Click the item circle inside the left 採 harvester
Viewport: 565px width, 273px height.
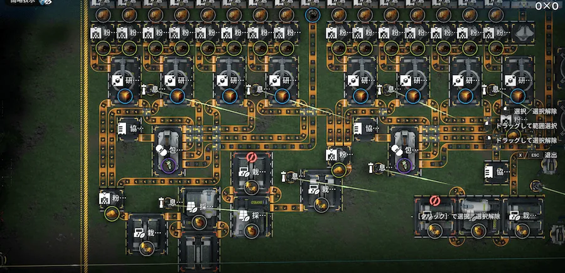pos(199,222)
